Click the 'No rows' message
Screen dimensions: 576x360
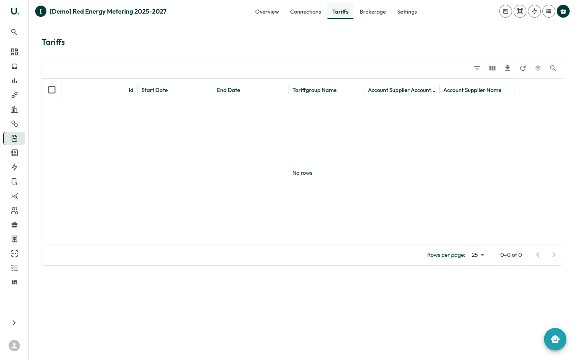click(302, 173)
